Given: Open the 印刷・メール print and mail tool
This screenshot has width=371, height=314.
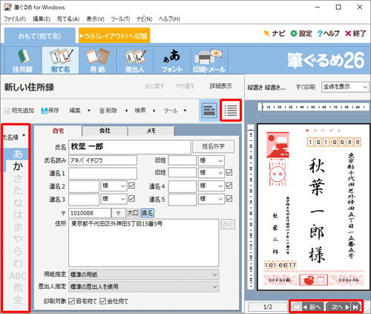Looking at the screenshot, I should [209, 60].
